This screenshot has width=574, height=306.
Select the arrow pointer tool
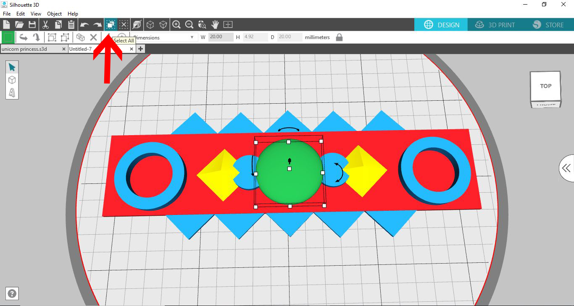[12, 68]
